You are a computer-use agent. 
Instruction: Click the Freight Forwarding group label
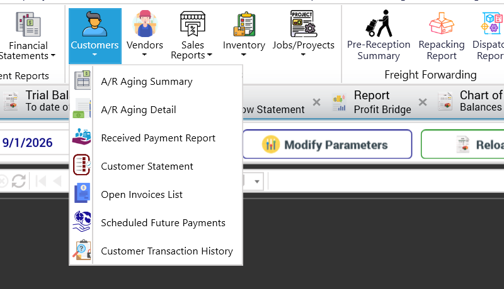[430, 75]
